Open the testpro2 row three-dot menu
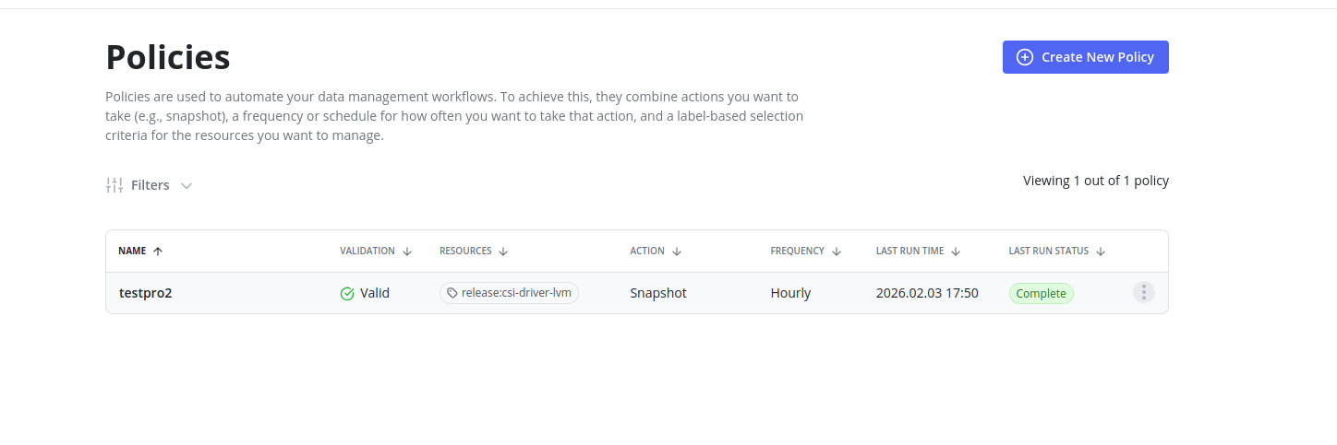Image resolution: width=1337 pixels, height=445 pixels. [x=1143, y=293]
